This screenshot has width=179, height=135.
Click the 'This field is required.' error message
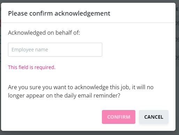(32, 67)
